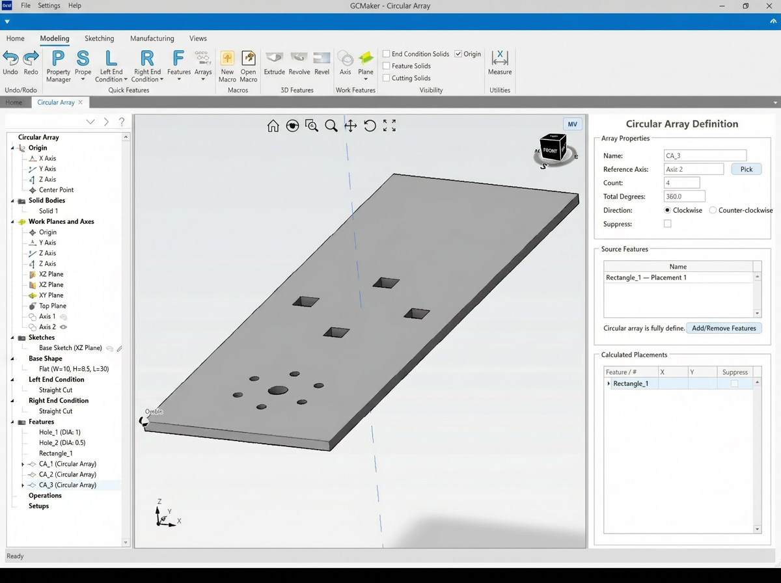Select Counter-clockwise direction
The image size is (781, 583).
pyautogui.click(x=713, y=210)
